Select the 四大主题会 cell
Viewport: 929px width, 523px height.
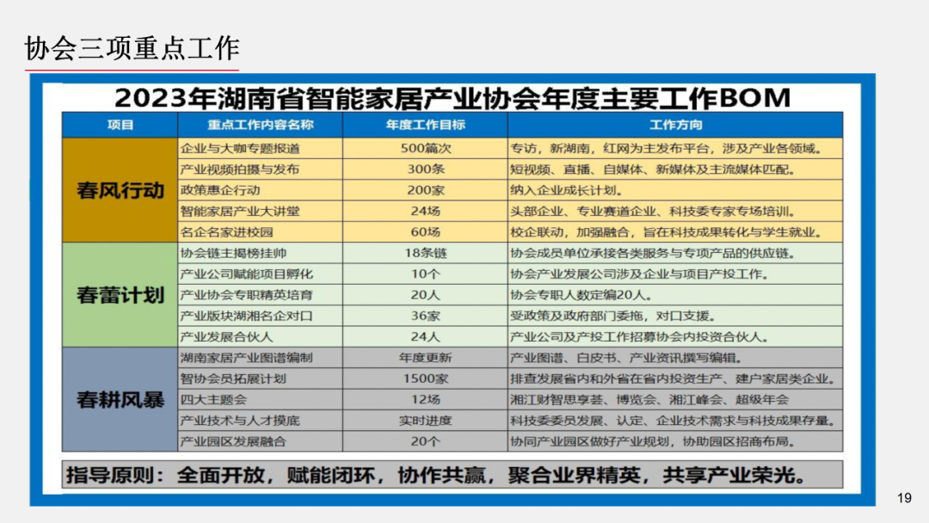[x=260, y=400]
